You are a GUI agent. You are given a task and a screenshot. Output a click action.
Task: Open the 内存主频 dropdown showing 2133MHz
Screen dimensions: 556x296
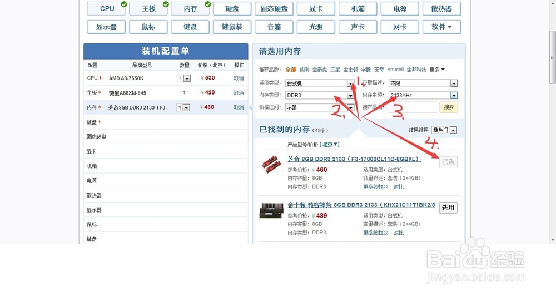tap(423, 96)
